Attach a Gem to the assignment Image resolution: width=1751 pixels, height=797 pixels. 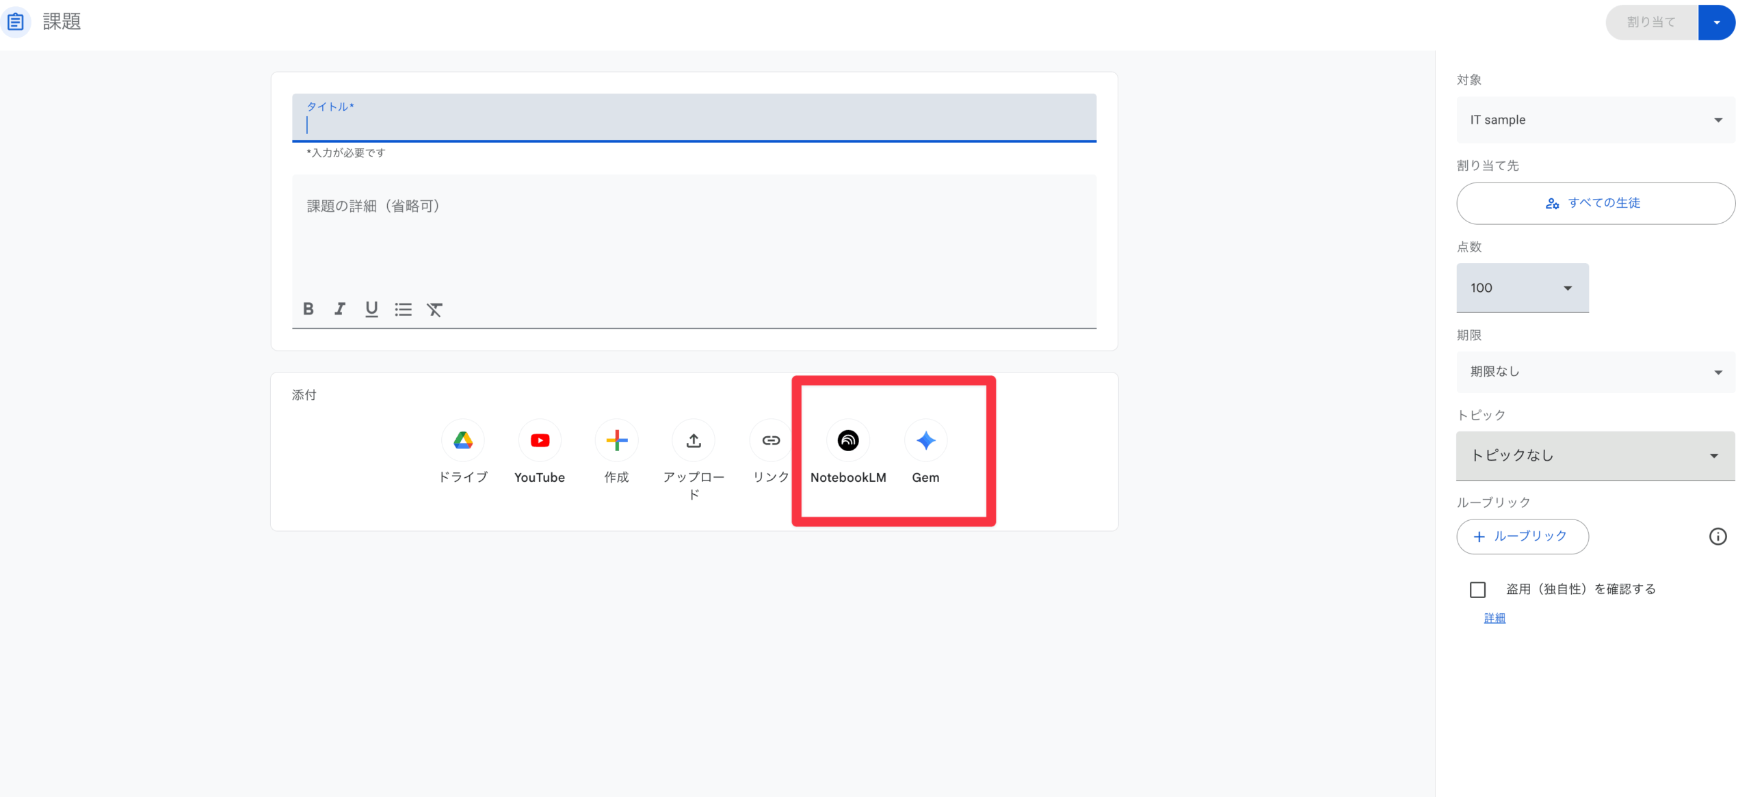(925, 440)
